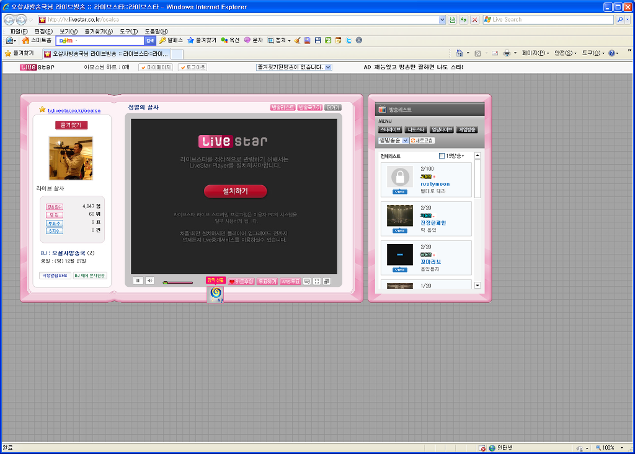
Task: Click the IE refresh button
Action: point(464,19)
